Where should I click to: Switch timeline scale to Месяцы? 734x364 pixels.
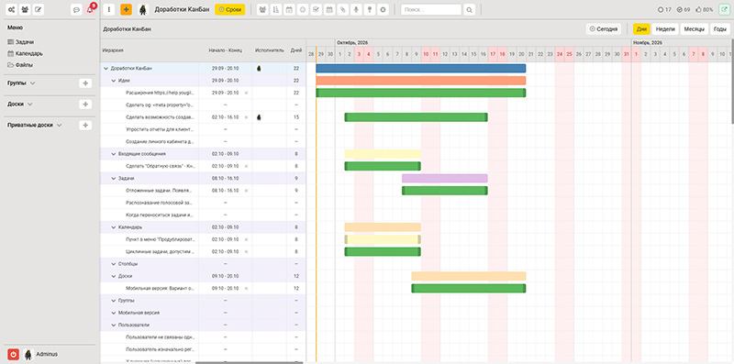pyautogui.click(x=695, y=29)
